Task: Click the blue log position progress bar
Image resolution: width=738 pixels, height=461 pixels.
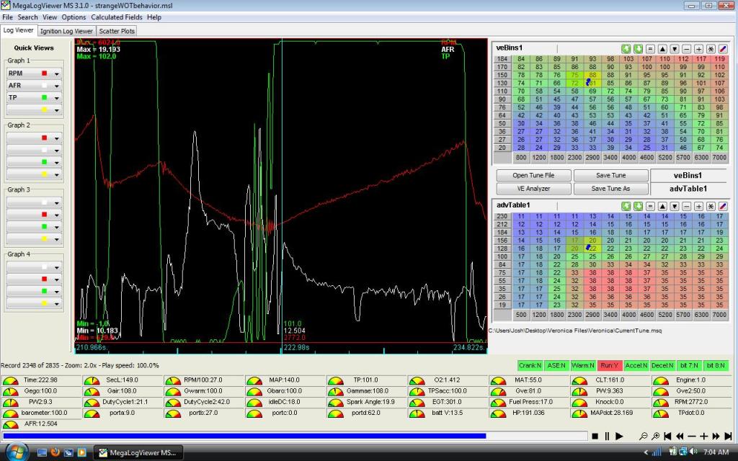Action: tap(245, 436)
